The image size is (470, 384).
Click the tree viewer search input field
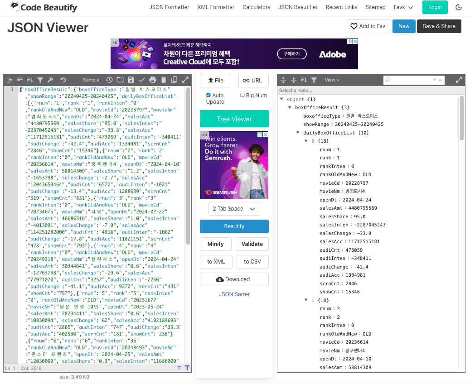[414, 80]
